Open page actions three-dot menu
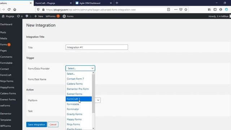 (176, 9)
